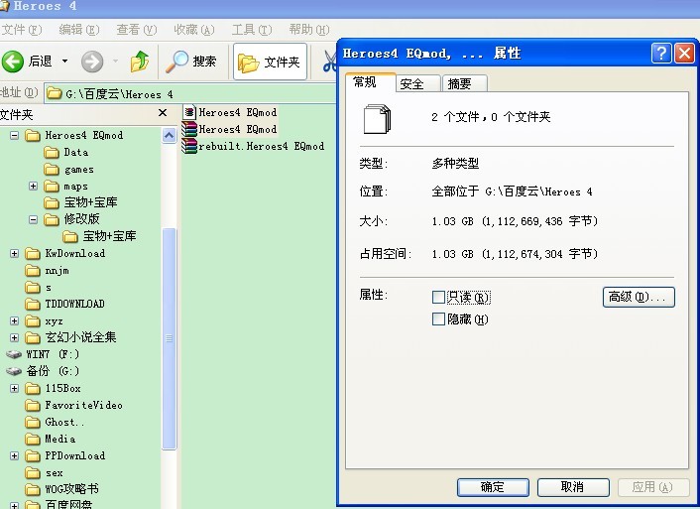Open the Tools menu (工具)
Viewport: 700px width, 509px height.
[252, 30]
